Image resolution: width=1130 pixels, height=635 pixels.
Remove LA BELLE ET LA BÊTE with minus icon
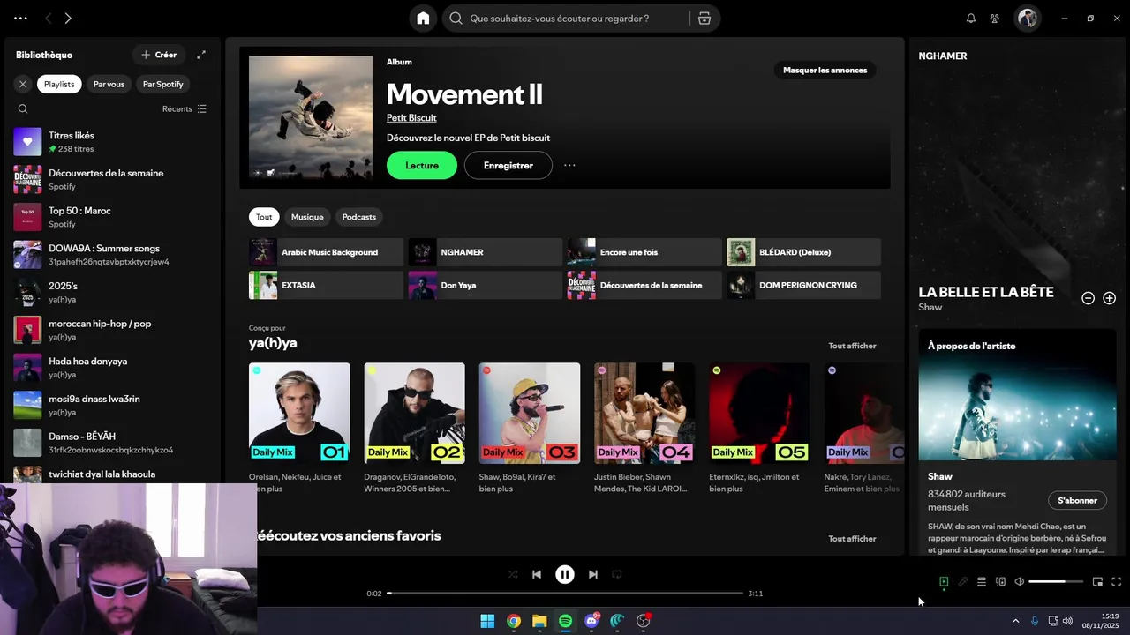click(1089, 298)
